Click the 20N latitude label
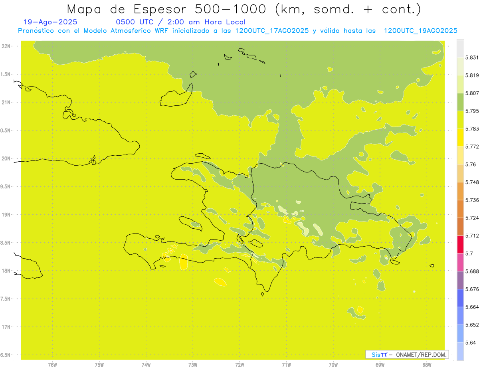This screenshot has height=370, width=479. coord(6,158)
